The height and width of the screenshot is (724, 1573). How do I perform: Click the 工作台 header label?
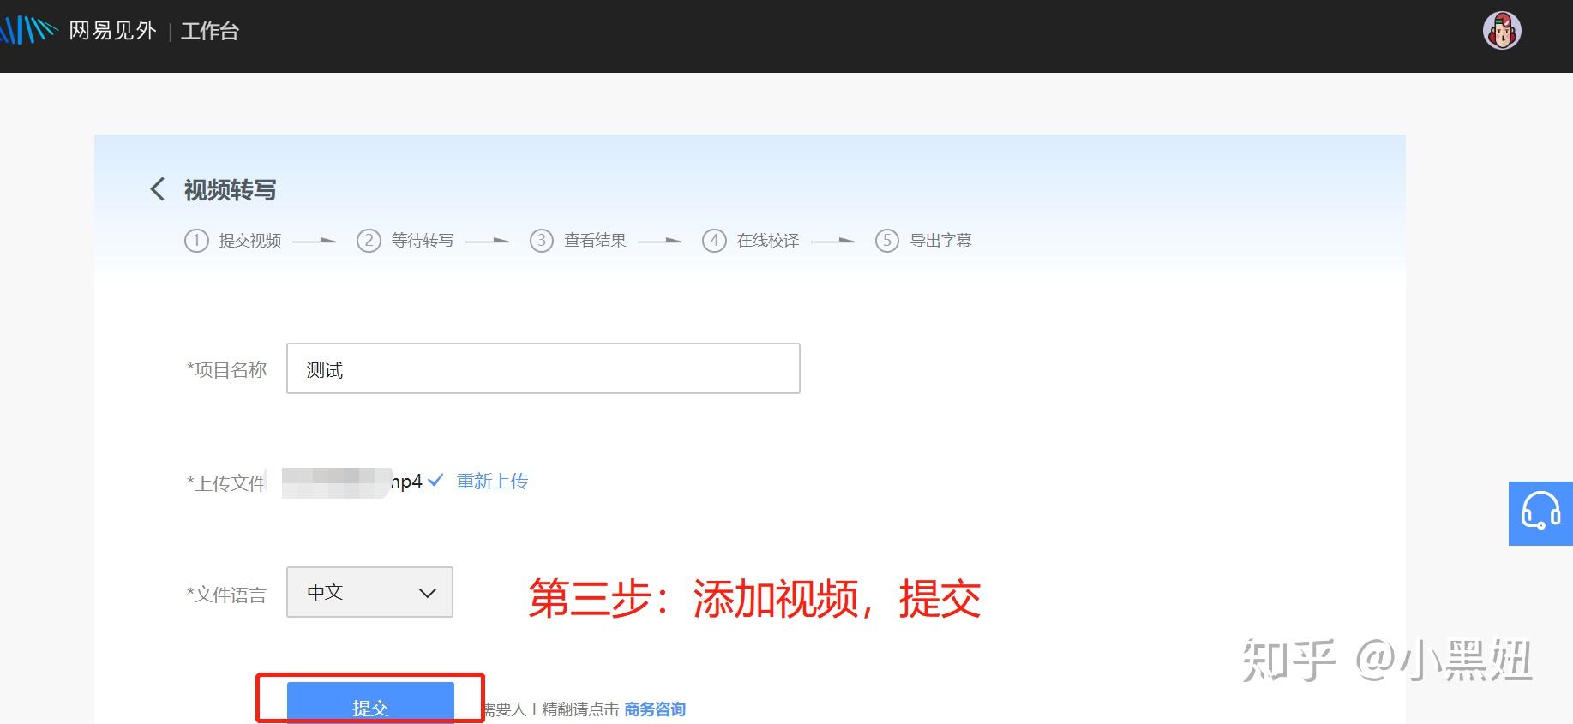pyautogui.click(x=210, y=32)
